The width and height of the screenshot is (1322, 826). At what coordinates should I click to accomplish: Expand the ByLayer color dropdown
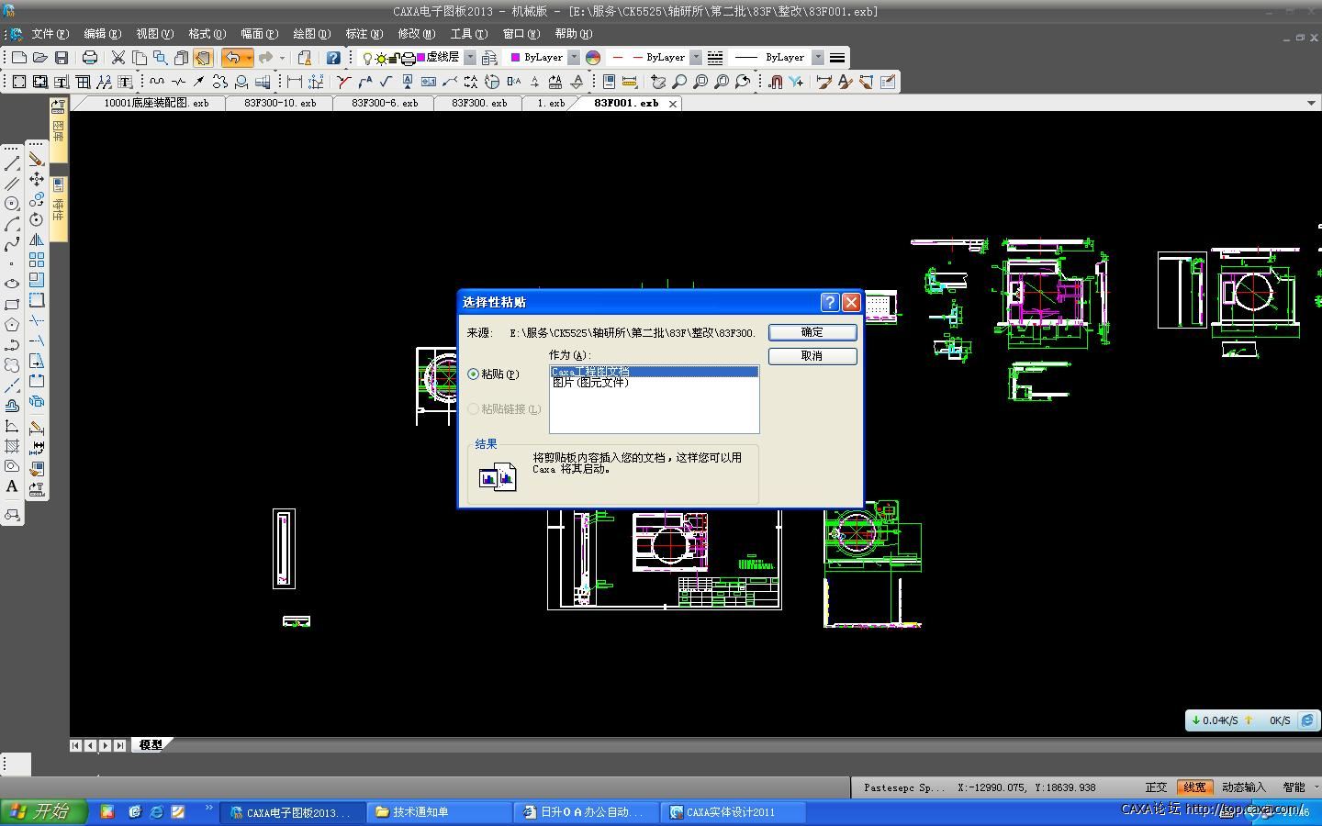[x=574, y=58]
